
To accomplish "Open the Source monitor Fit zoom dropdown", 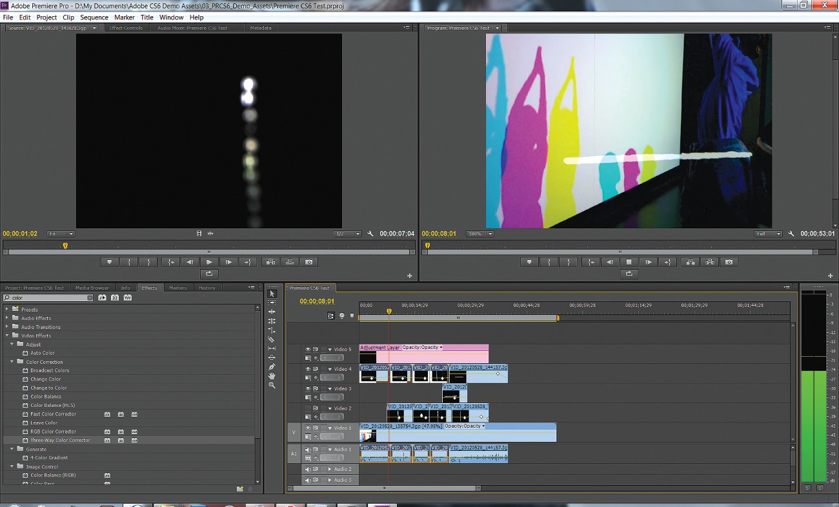I will click(x=61, y=234).
